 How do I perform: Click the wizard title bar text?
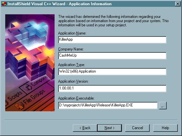tap(59, 4)
